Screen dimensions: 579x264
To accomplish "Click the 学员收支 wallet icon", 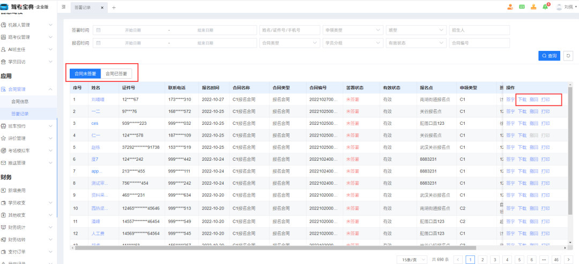I will [x=4, y=203].
